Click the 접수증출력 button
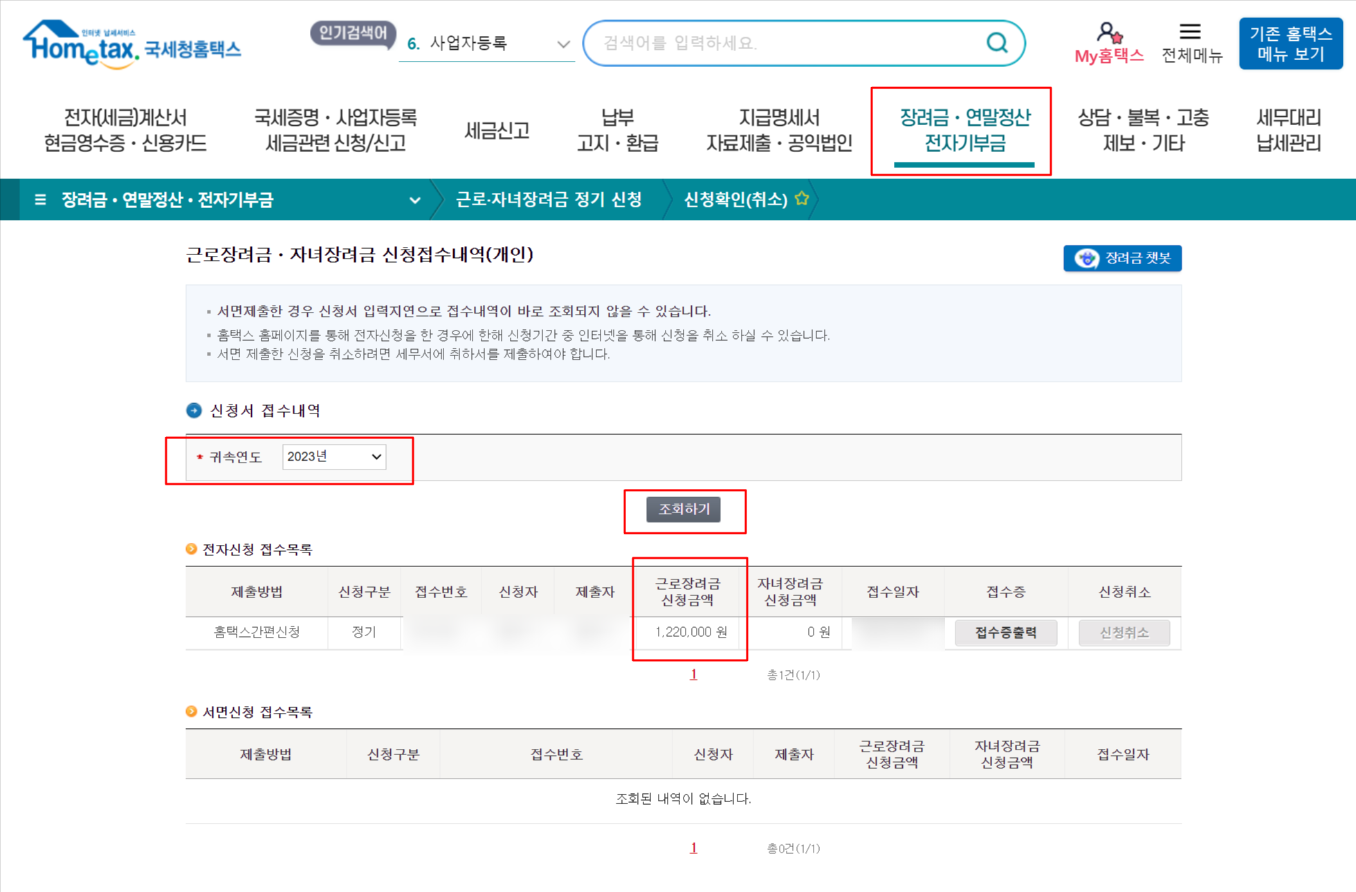 (x=1005, y=632)
